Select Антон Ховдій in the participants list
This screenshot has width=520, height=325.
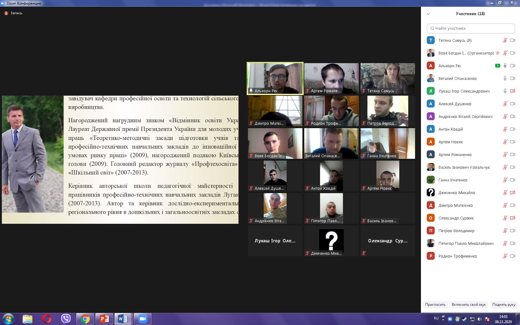(x=451, y=129)
